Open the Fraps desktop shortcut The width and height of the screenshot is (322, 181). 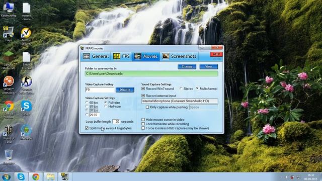click(x=9, y=34)
